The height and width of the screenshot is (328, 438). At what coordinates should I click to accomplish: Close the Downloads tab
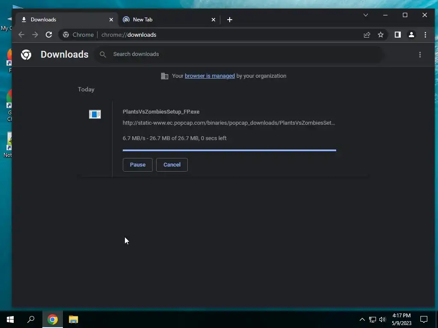111,20
